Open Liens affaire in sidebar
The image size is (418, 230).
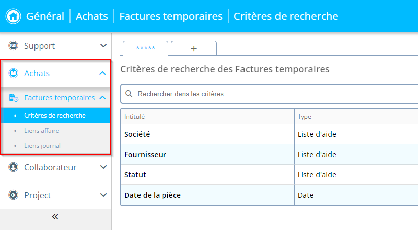(x=42, y=131)
